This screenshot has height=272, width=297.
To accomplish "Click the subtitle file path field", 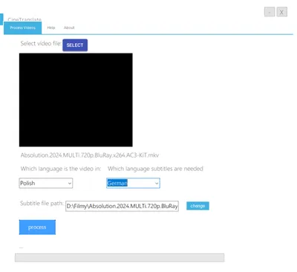I will coord(122,206).
